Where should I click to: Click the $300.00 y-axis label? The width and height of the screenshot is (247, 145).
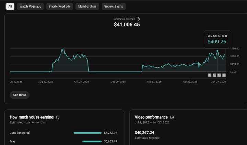[235, 56]
